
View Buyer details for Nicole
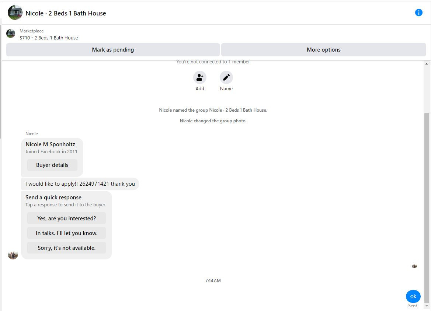(52, 165)
